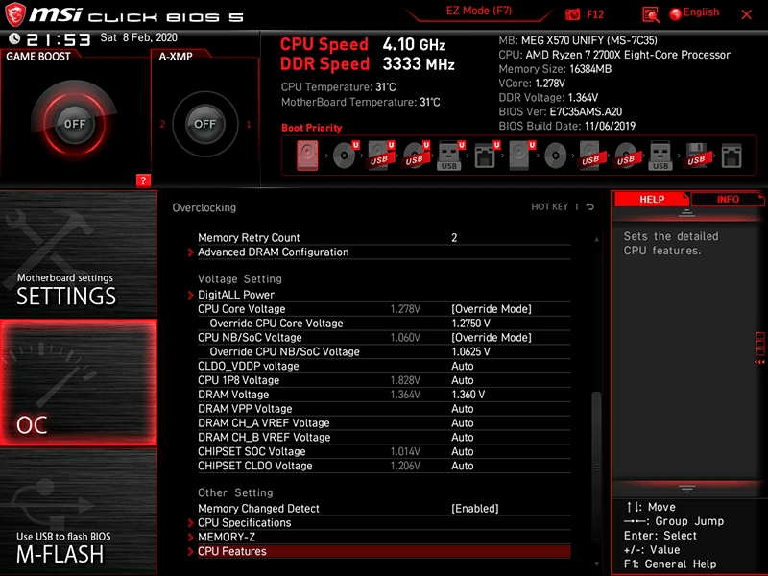Click the back arrow next to HOT KEY
This screenshot has height=576, width=768.
click(x=590, y=206)
